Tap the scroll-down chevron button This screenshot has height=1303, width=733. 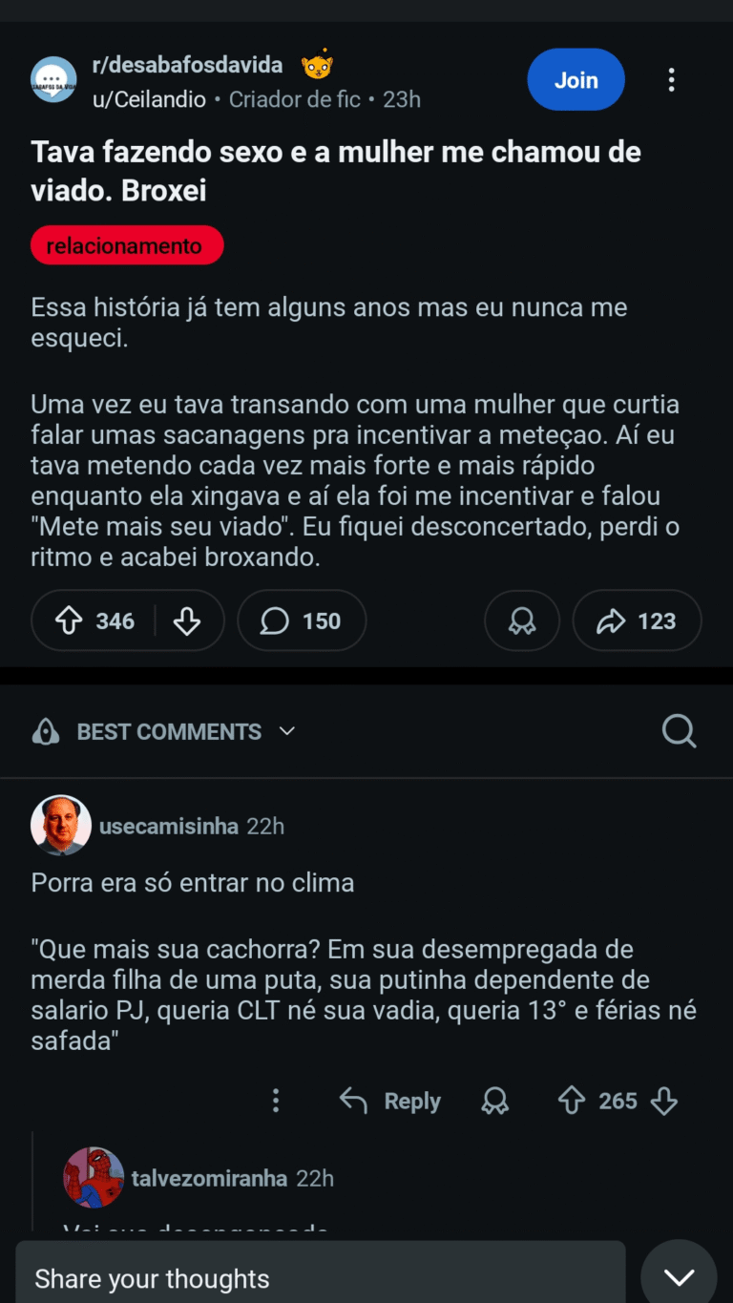pos(679,1277)
